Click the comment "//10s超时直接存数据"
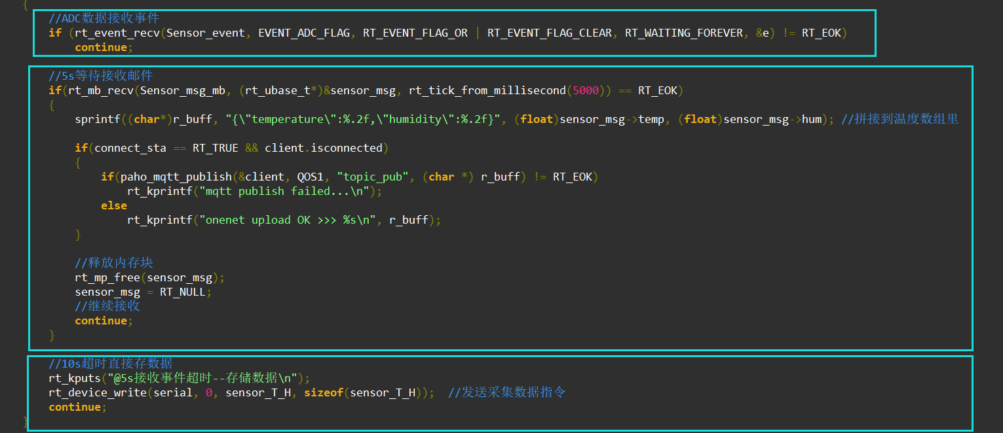 111,364
